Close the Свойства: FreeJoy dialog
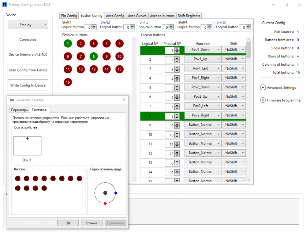 pyautogui.click(x=124, y=100)
